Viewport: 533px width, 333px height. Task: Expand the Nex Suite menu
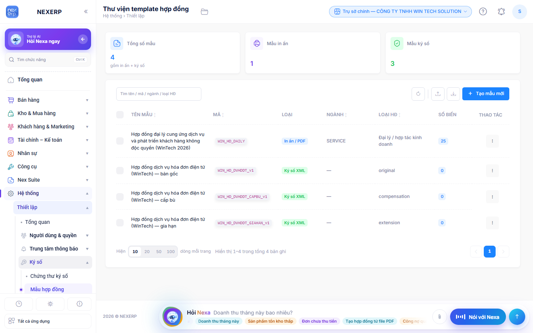pos(48,180)
